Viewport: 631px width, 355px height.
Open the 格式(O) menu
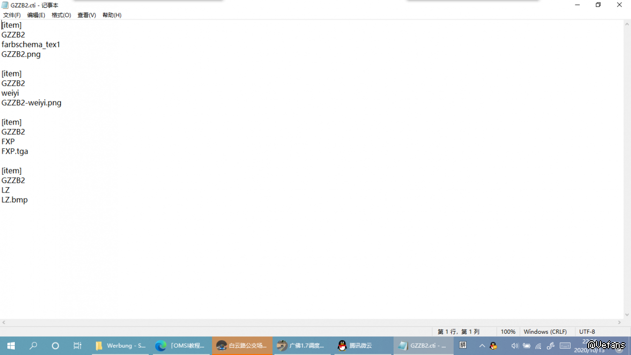(x=61, y=15)
